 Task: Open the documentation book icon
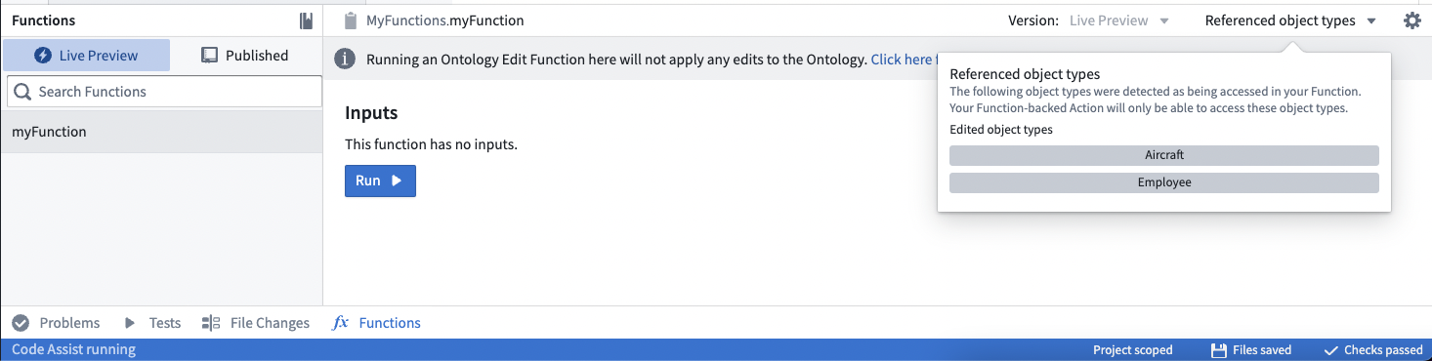[x=307, y=20]
